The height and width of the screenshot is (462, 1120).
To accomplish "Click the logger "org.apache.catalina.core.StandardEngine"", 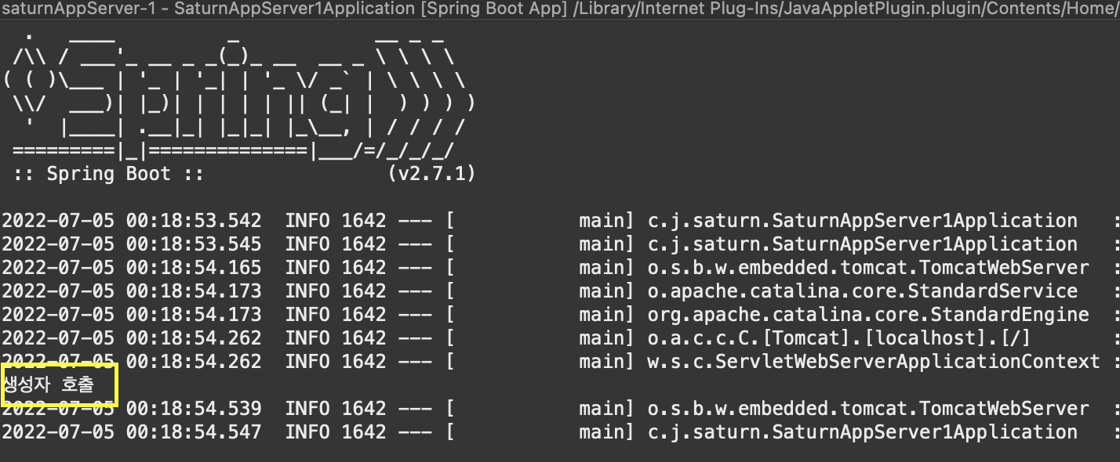I will click(x=867, y=314).
